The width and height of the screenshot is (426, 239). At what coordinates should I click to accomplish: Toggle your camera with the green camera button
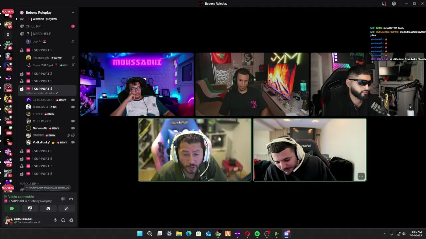pos(12,208)
